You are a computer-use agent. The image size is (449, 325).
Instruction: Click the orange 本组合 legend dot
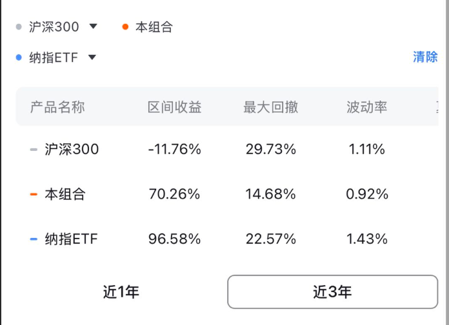(x=125, y=27)
